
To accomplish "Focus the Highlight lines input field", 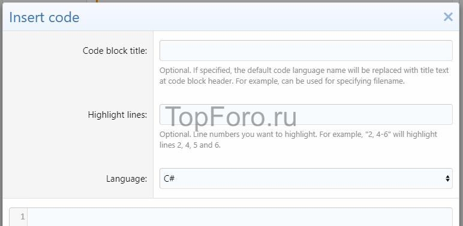I will click(306, 114).
